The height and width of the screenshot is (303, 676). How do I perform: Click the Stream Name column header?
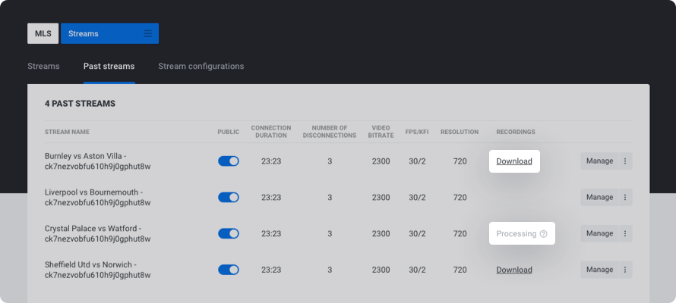[x=67, y=132]
